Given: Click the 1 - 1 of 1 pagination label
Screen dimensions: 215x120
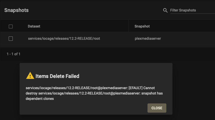Looking at the screenshot, I should 14,54.
